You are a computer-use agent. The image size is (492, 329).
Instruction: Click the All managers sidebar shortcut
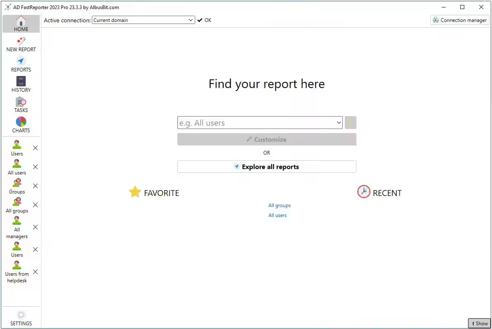17,228
